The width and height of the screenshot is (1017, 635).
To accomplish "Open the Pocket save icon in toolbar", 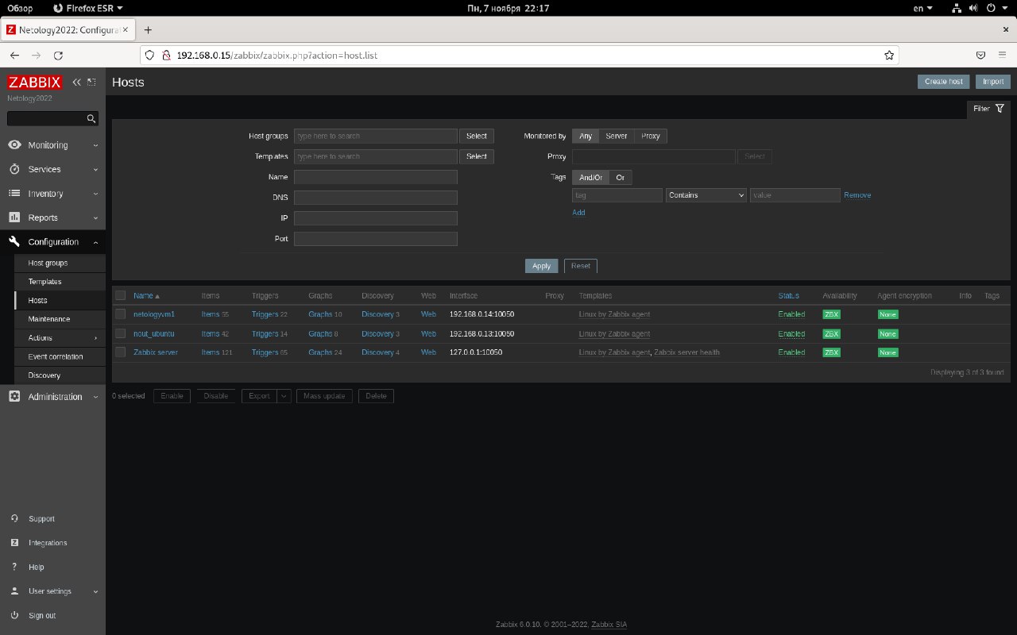I will pyautogui.click(x=981, y=56).
